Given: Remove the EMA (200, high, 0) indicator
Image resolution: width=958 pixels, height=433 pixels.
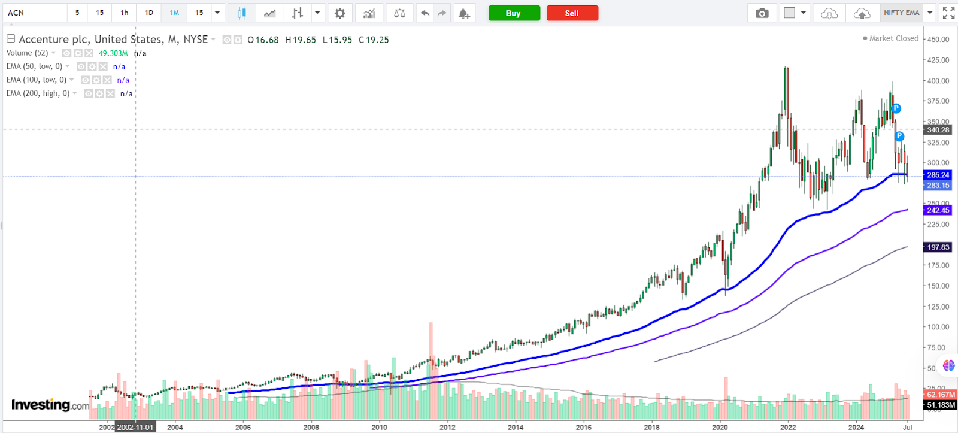Looking at the screenshot, I should (110, 93).
